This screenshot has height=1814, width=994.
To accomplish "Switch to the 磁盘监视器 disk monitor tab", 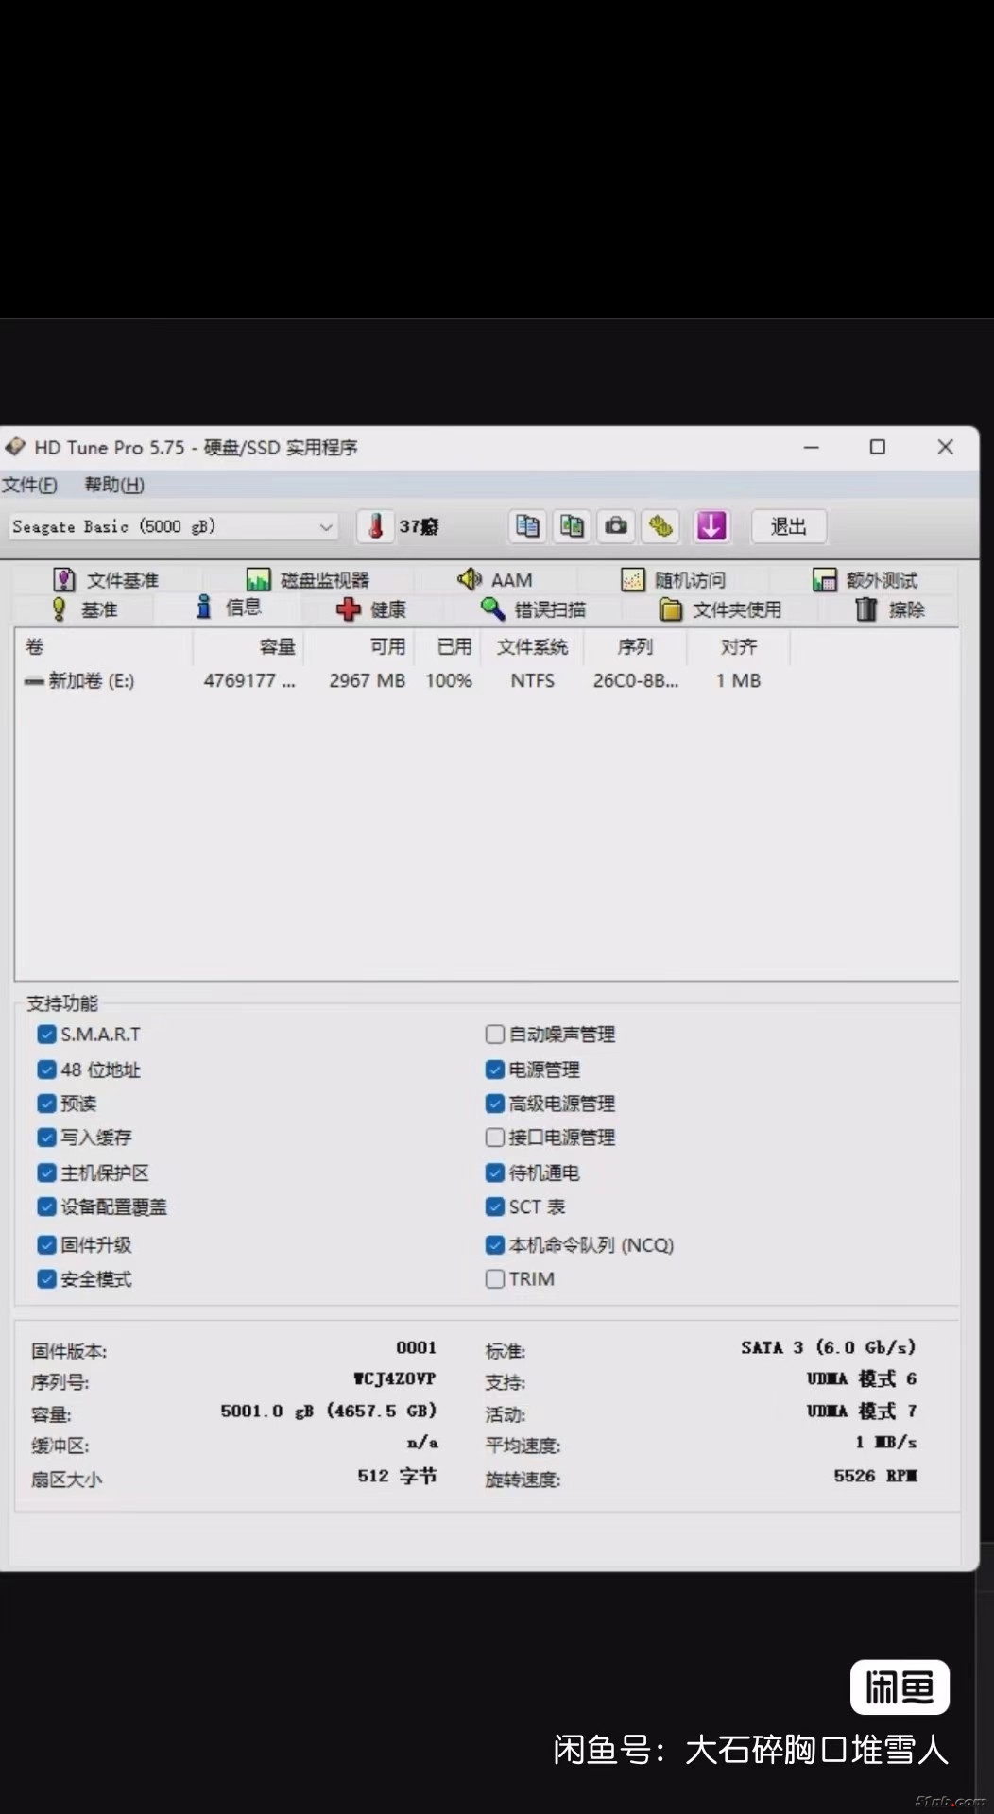I will click(307, 579).
